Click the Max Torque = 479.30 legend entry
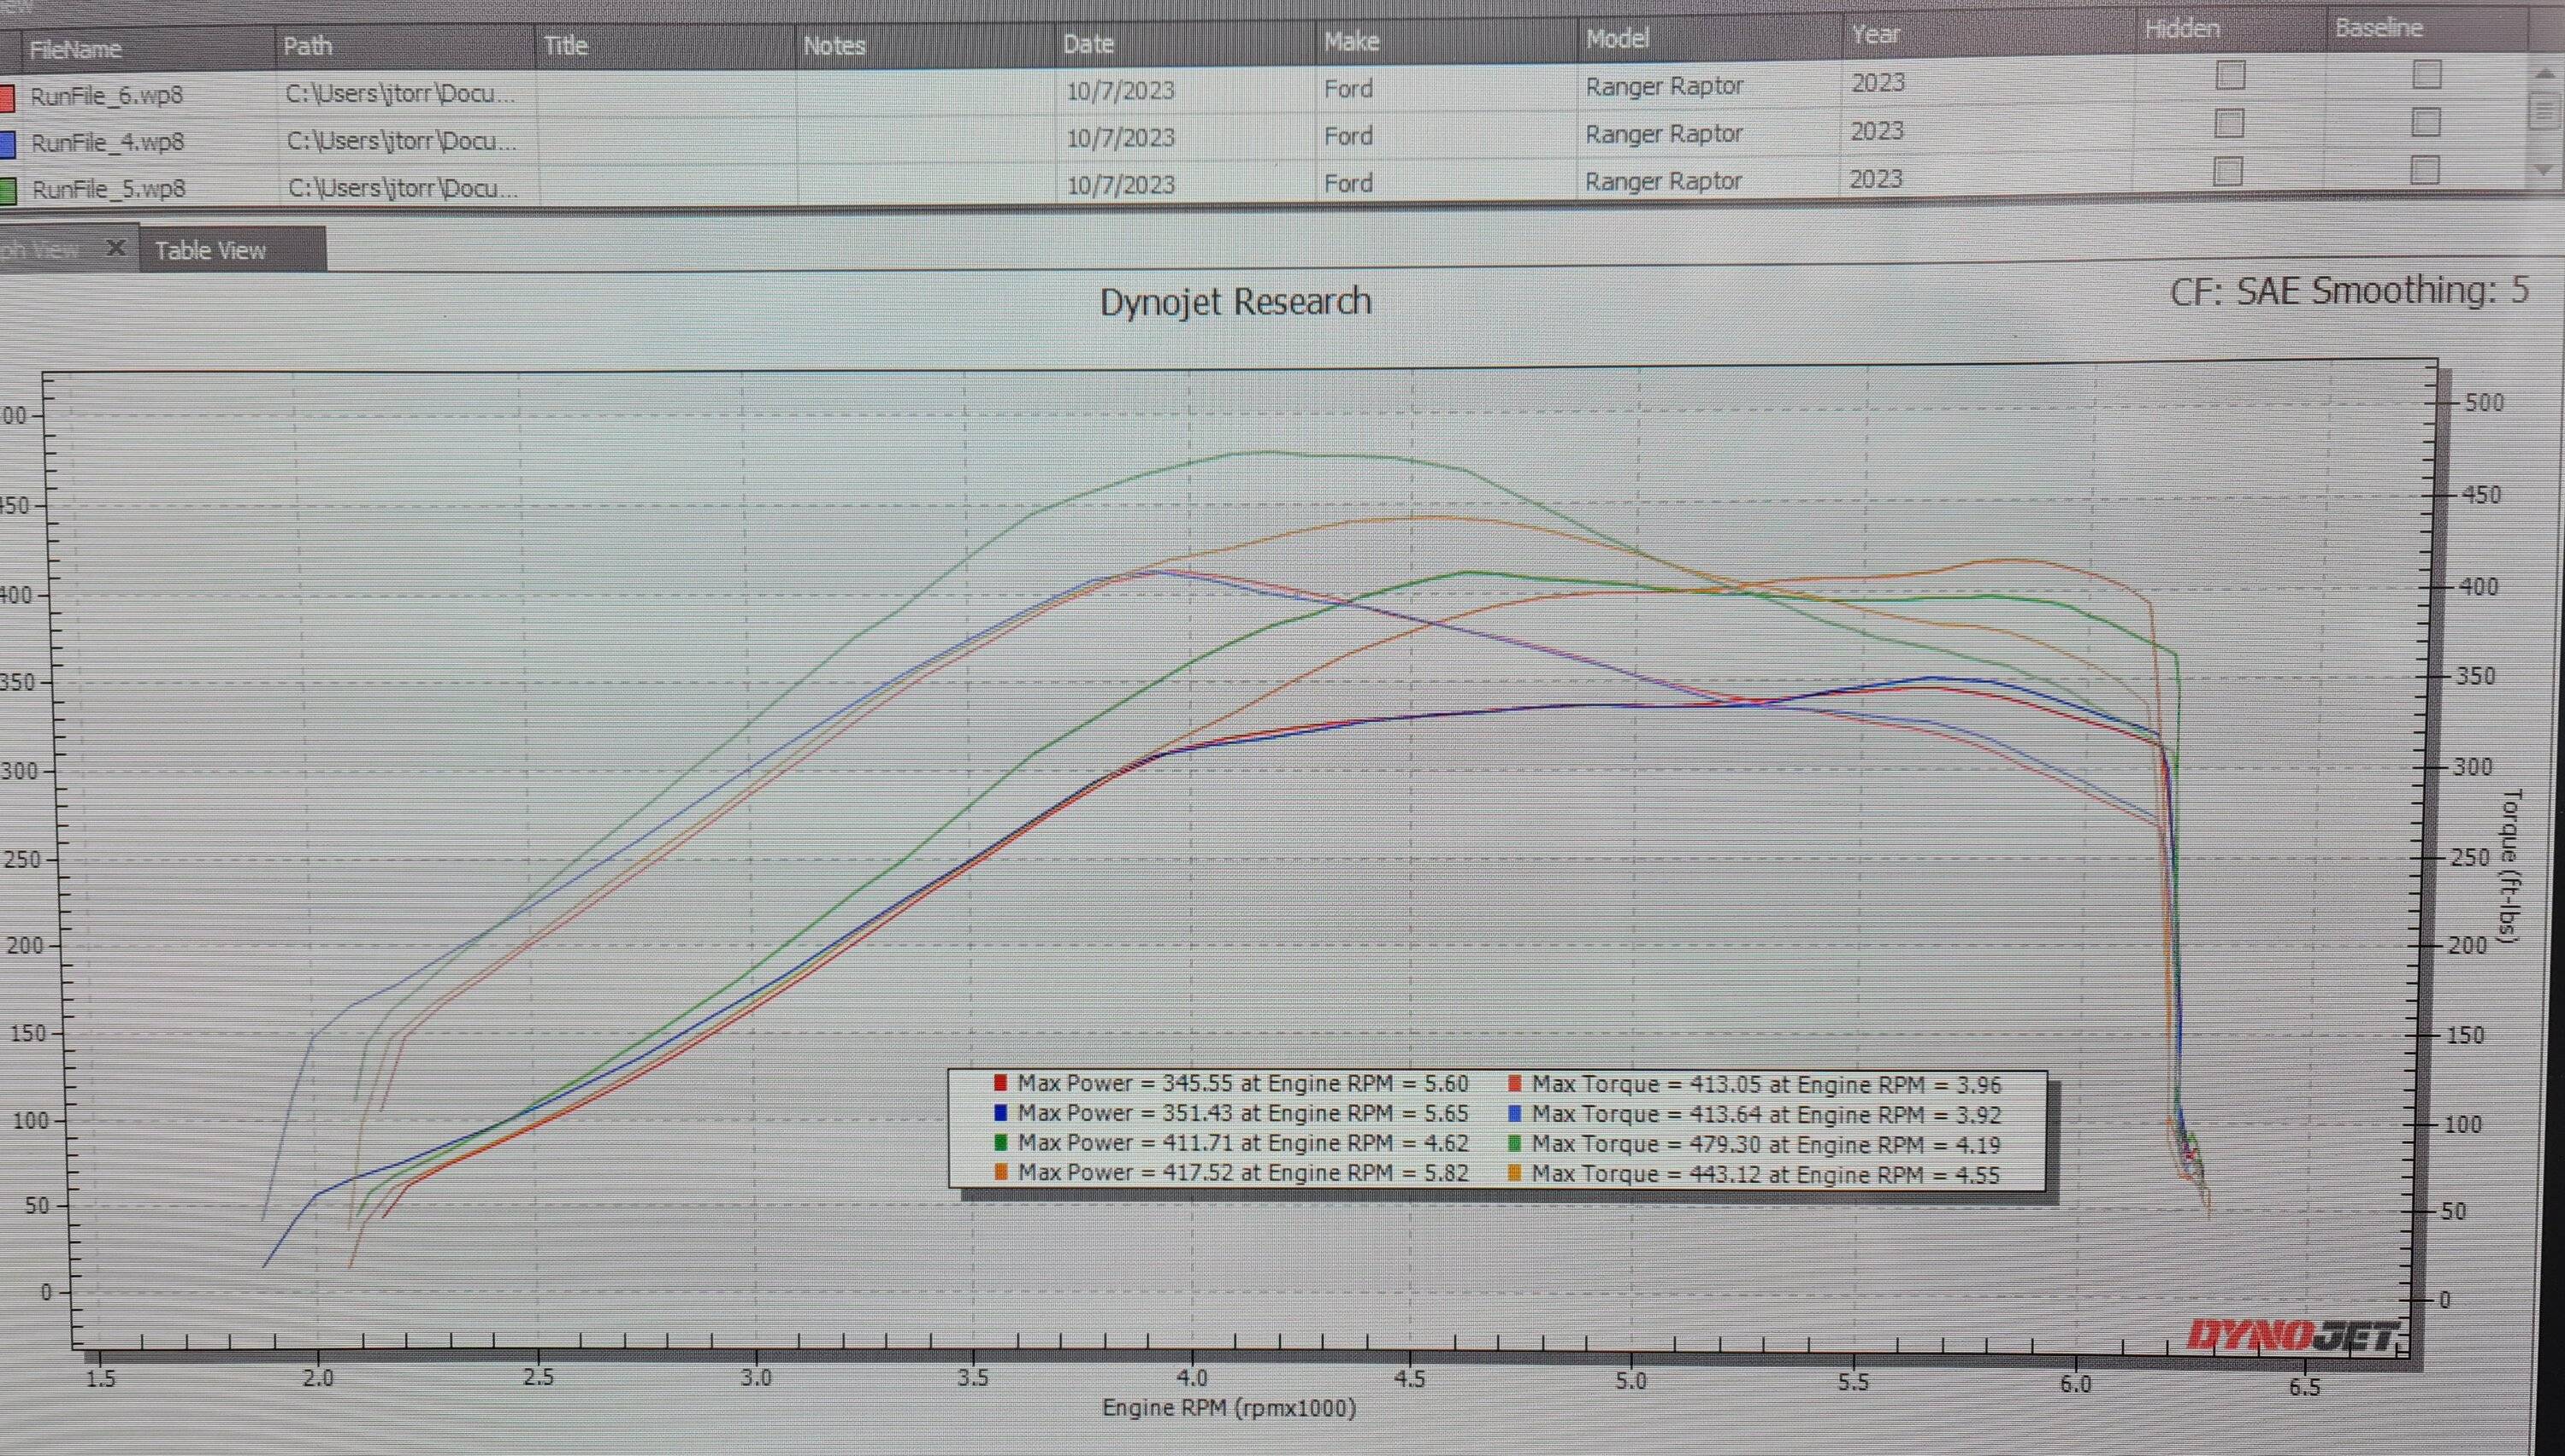 [1754, 1145]
